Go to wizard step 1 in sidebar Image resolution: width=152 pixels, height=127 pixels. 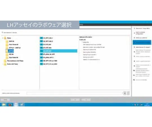pos(142,29)
